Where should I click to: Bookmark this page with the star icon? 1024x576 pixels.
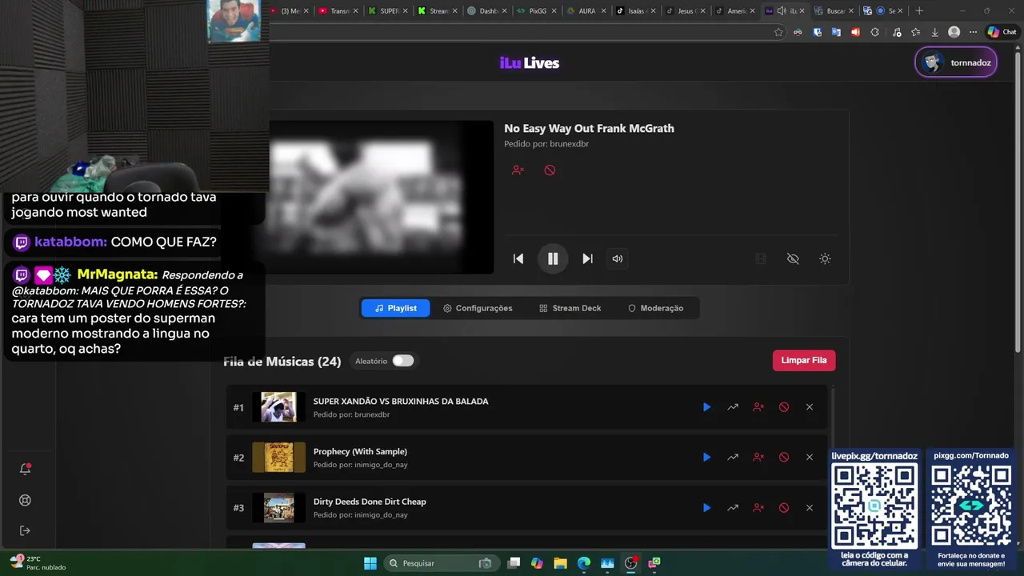(x=778, y=32)
